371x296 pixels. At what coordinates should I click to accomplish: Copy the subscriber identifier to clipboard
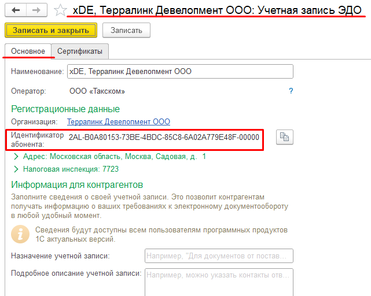(x=285, y=137)
